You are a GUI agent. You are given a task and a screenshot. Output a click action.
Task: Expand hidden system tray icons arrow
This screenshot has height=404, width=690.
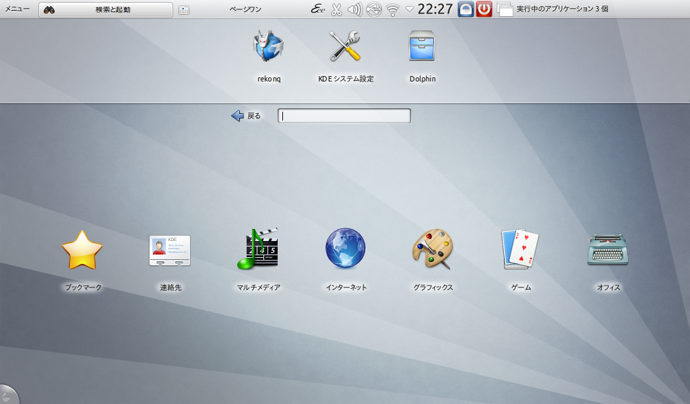(x=409, y=9)
